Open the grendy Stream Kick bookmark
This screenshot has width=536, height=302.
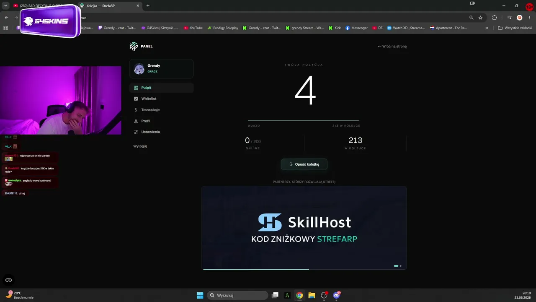click(305, 28)
